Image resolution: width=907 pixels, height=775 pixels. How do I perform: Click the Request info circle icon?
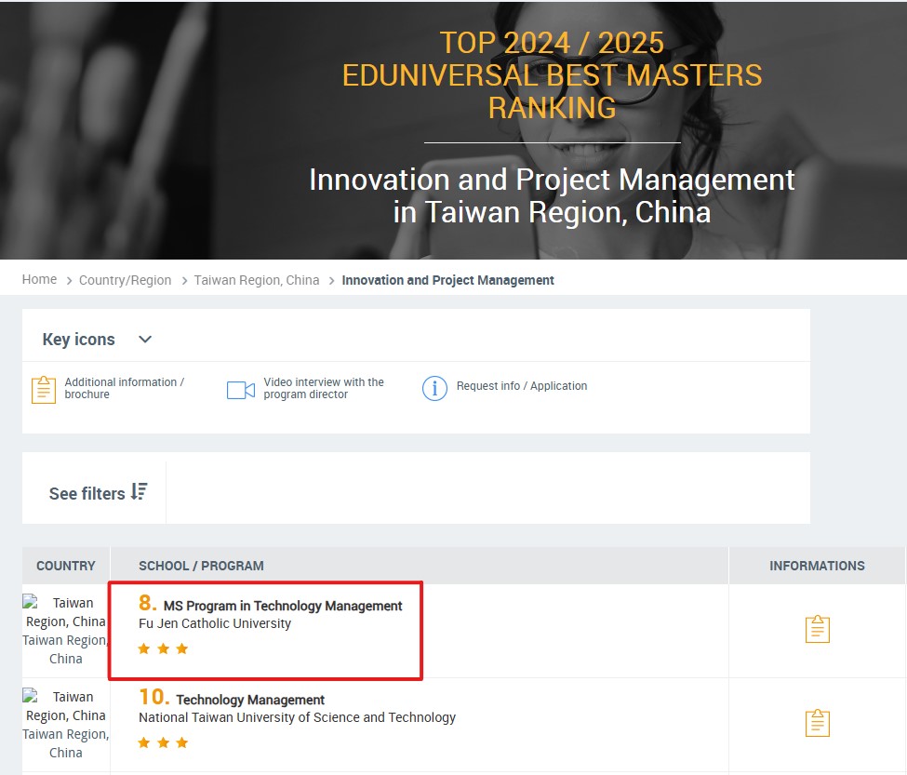[434, 388]
